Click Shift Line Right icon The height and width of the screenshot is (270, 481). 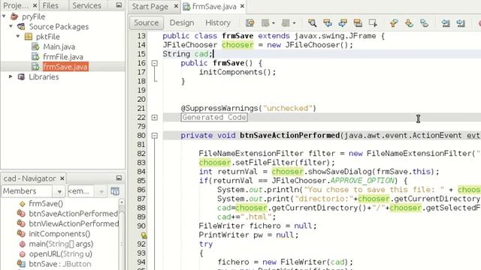[x=461, y=23]
